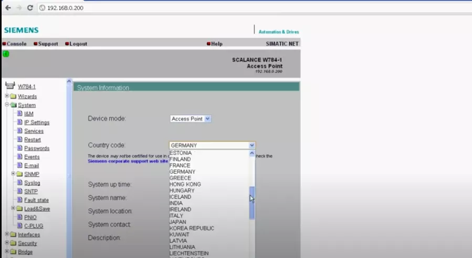Select LIECHTENSTEIN in country list

[x=189, y=253]
